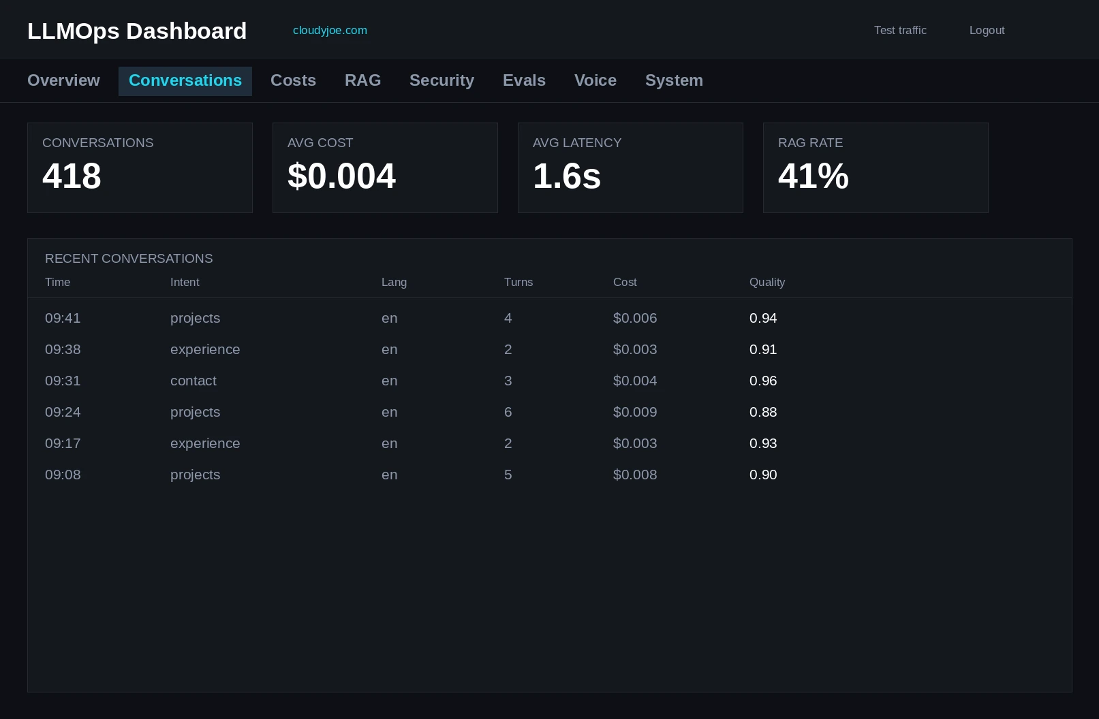1099x719 pixels.
Task: Open the RAG tab
Action: coord(362,80)
